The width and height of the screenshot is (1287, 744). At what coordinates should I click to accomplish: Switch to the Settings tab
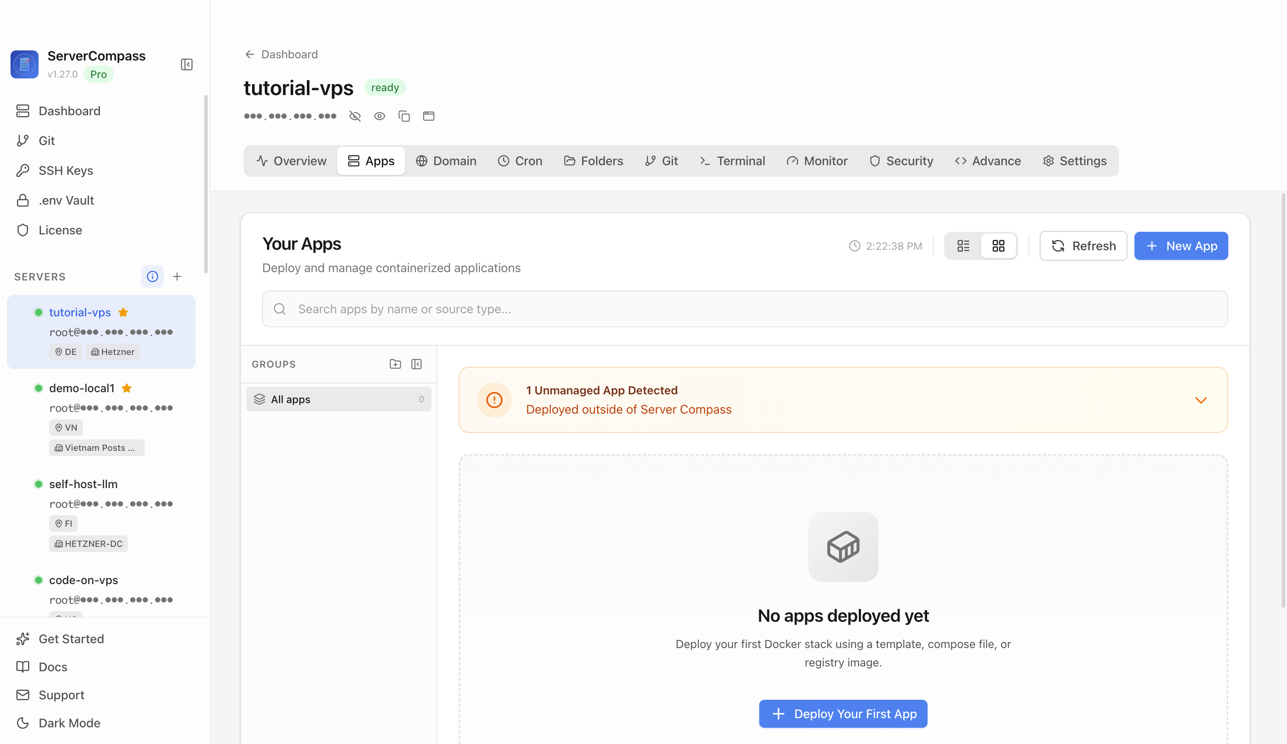1074,161
